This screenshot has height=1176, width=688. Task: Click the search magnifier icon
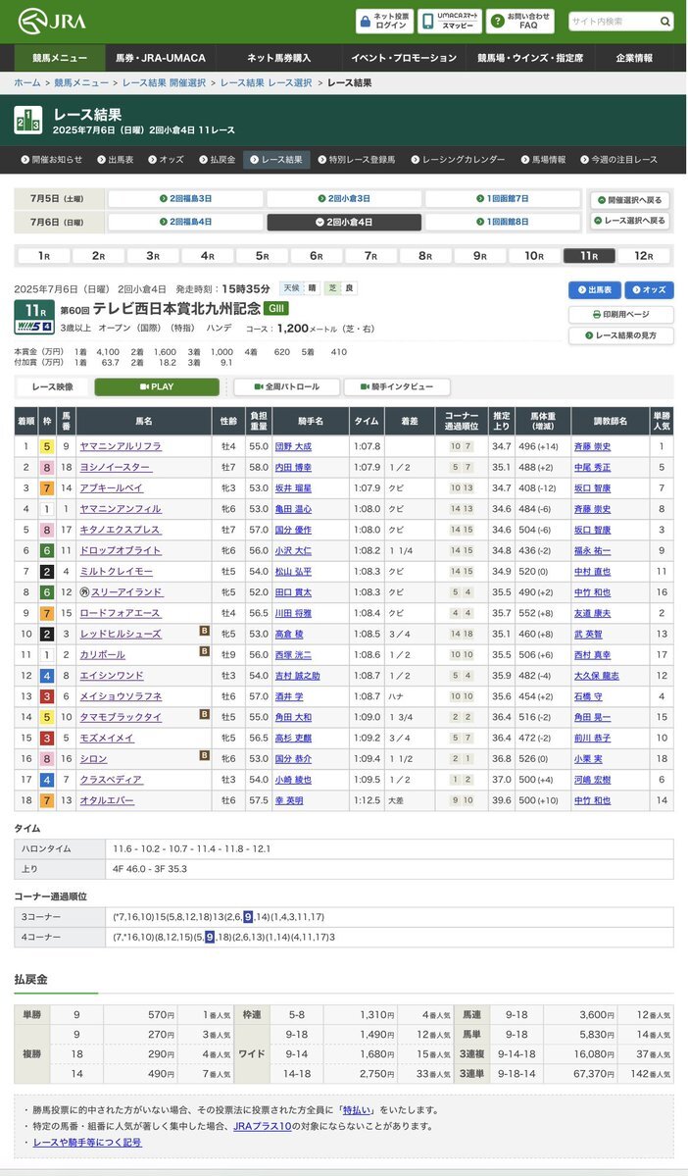point(664,22)
